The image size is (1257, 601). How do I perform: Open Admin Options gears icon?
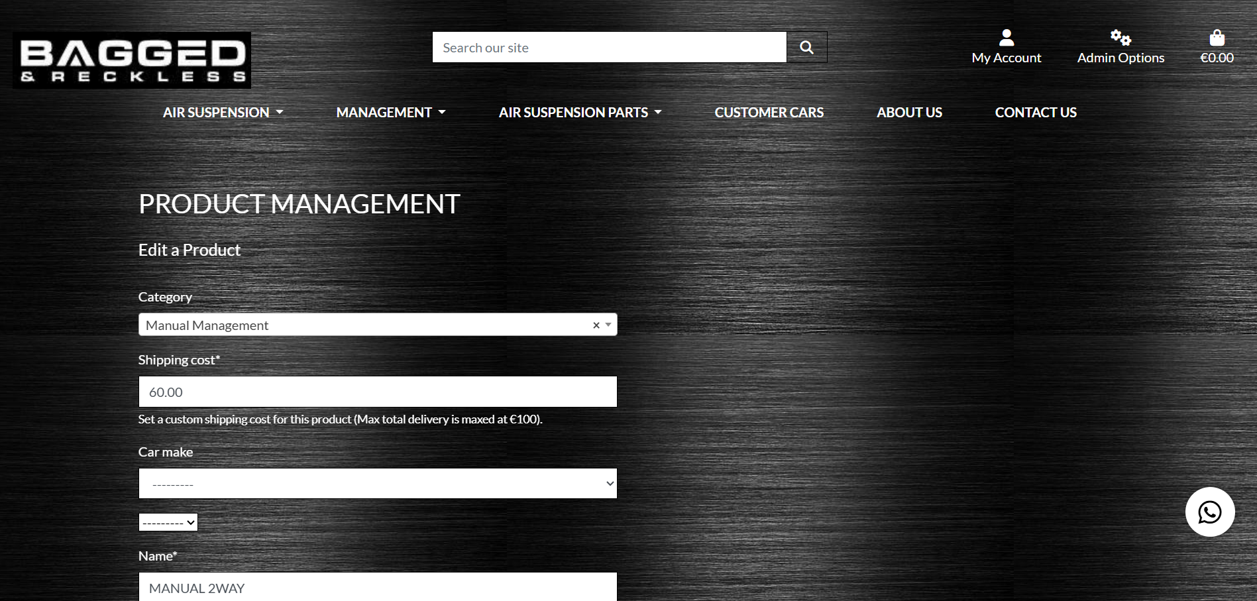1120,37
